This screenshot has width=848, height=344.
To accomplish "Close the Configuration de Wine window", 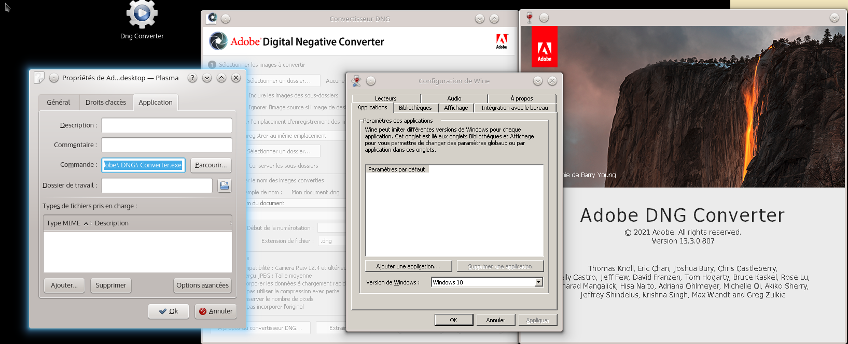I will click(x=552, y=81).
